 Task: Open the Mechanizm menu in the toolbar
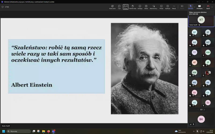click(154, 7)
